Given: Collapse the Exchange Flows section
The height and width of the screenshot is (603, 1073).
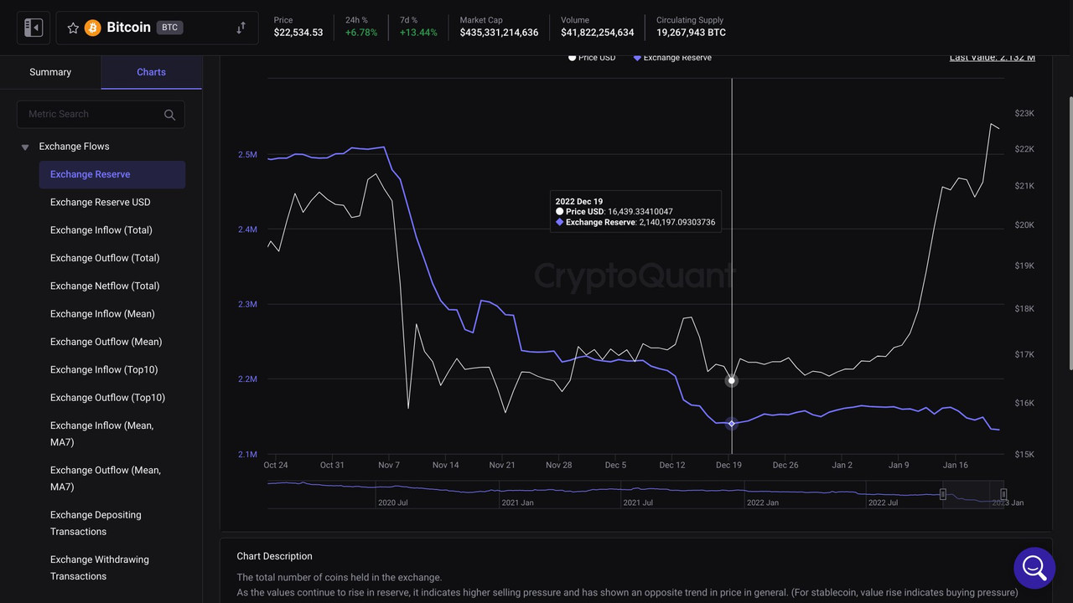Looking at the screenshot, I should (x=25, y=147).
